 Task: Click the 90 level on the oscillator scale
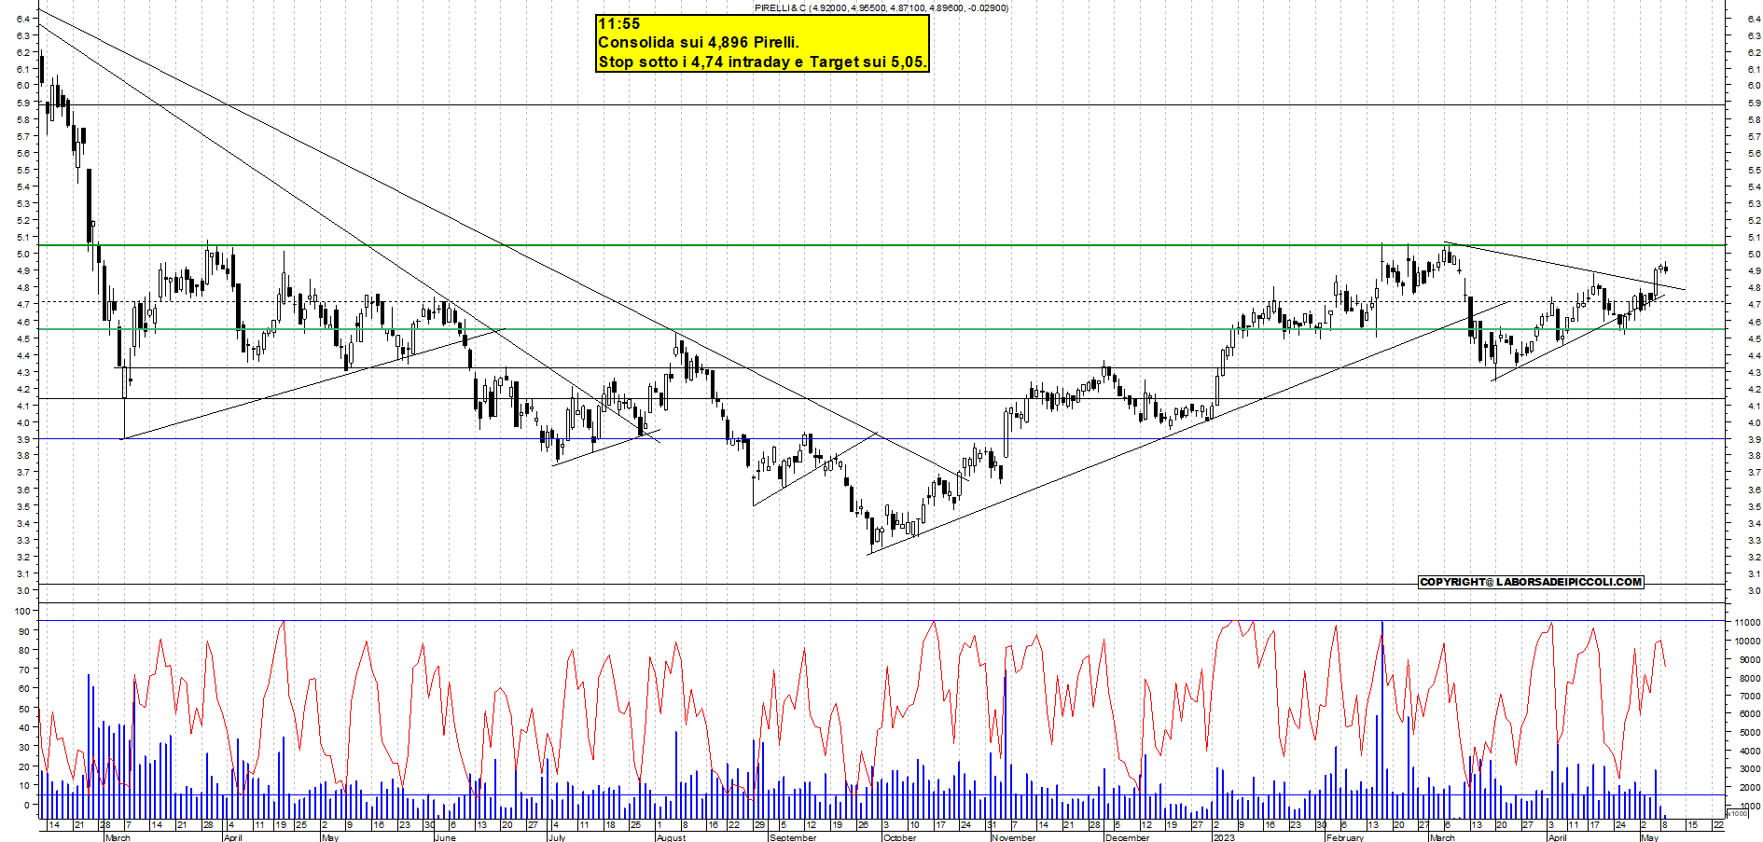coord(23,631)
